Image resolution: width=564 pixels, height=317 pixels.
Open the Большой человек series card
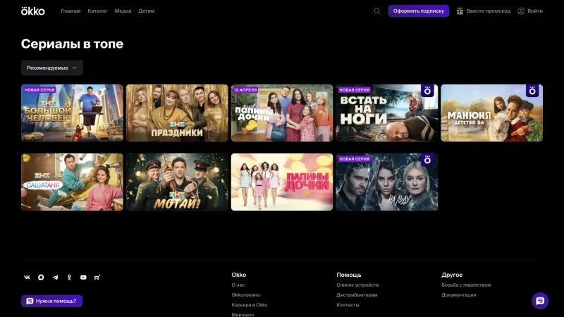(x=72, y=113)
